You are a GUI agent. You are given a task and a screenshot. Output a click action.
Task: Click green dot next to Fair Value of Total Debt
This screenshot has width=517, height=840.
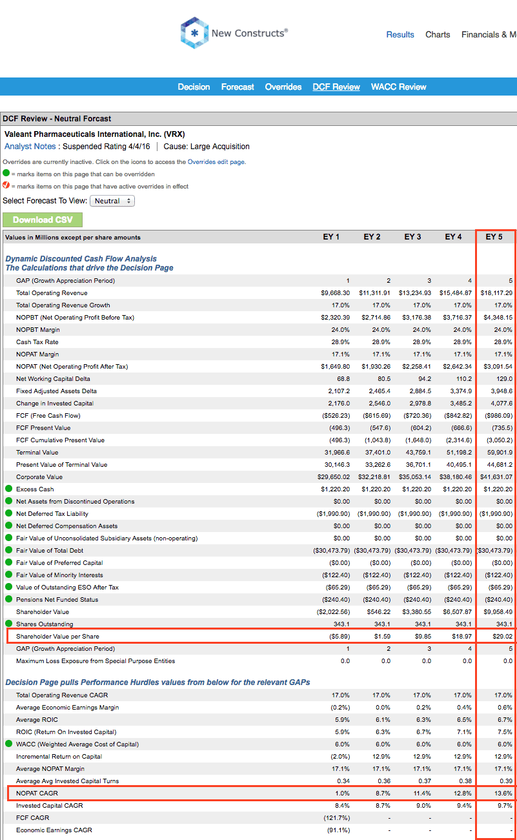point(8,550)
